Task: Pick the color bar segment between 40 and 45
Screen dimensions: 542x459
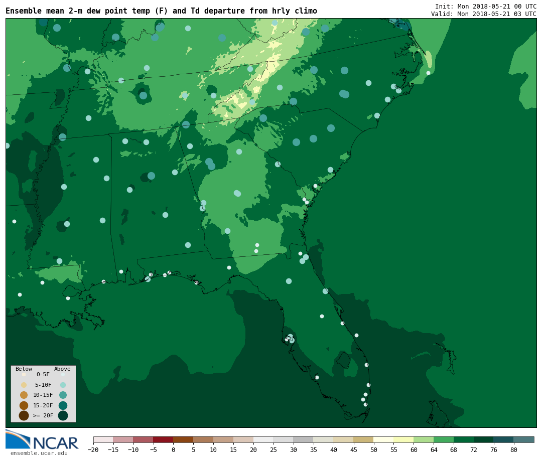Action: [344, 439]
